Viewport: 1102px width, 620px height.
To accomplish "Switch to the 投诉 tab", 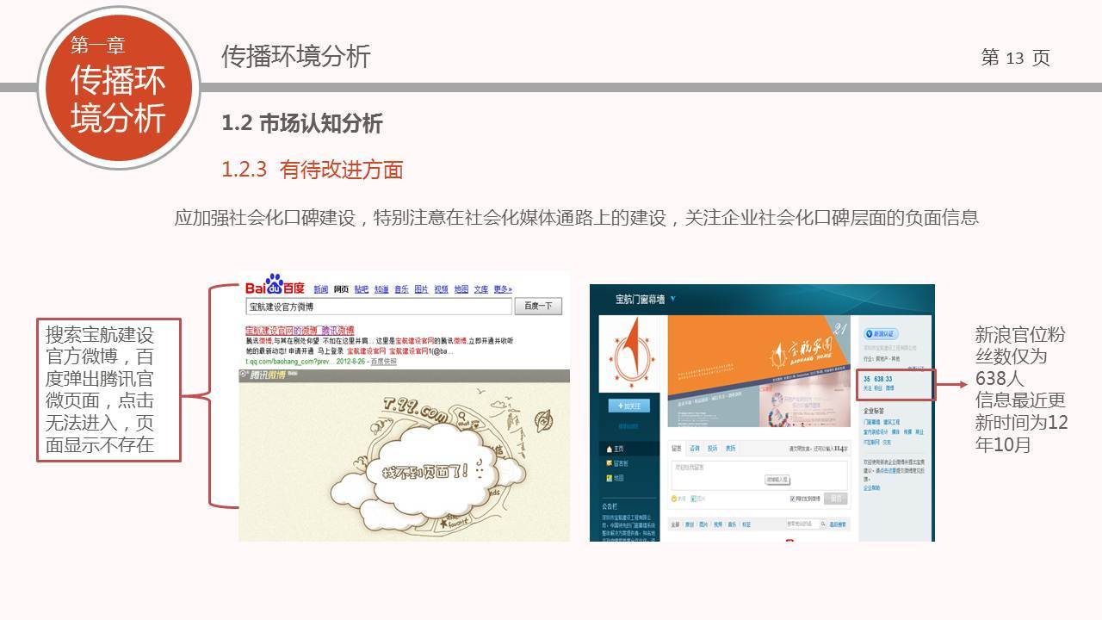I will coord(712,449).
